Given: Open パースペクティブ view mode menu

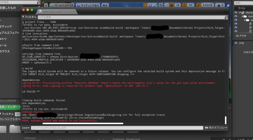Looking at the screenshot, I should coord(62,5).
